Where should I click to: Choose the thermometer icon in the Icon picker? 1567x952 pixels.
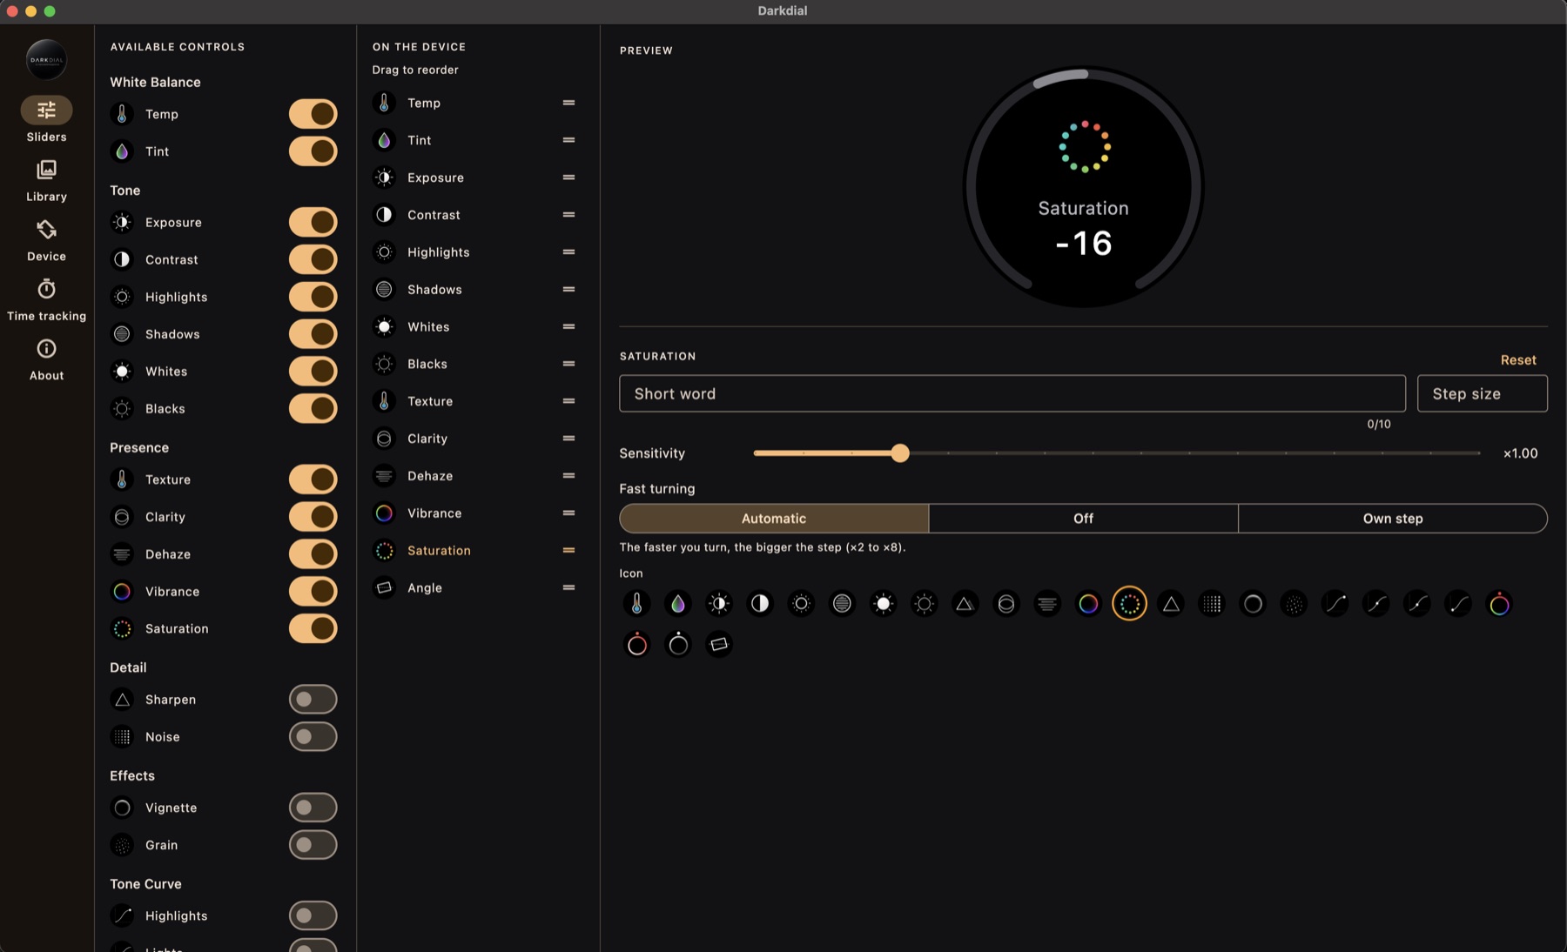pos(636,603)
